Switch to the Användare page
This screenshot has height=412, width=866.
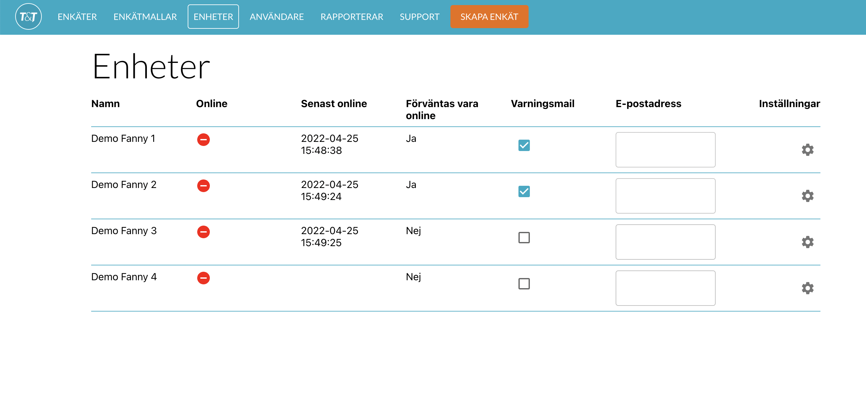click(276, 16)
